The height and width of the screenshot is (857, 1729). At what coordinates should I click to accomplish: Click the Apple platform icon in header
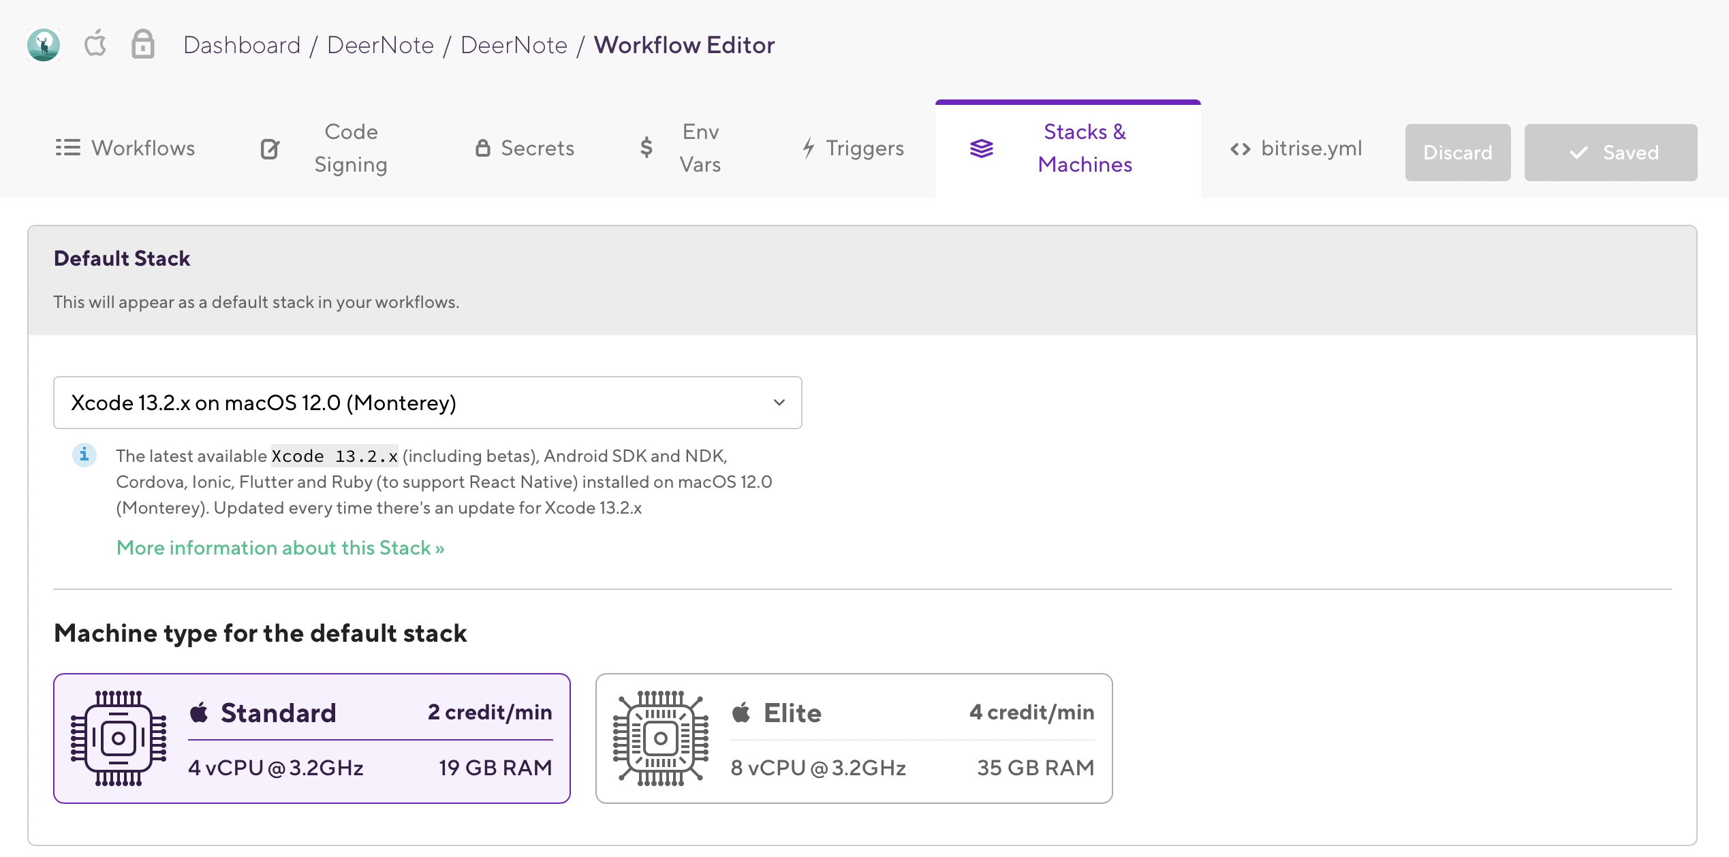[x=95, y=44]
